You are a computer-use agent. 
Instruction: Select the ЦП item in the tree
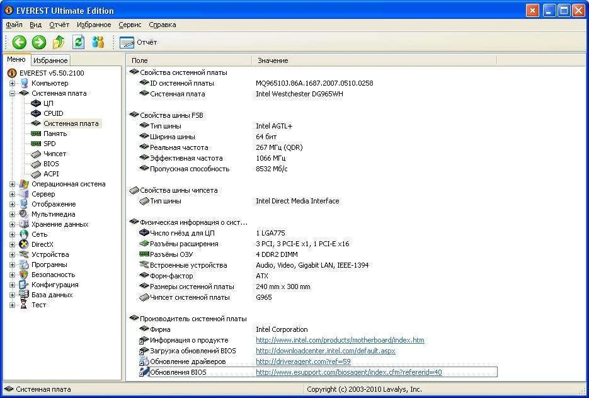[48, 103]
